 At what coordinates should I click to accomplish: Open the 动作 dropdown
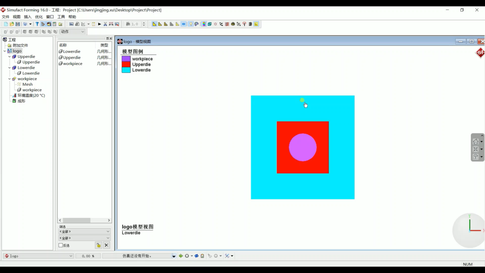pos(73,32)
